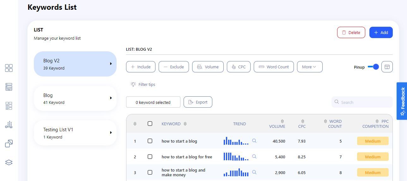Click keyword text 'how to start a blog'
The width and height of the screenshot is (407, 181).
(x=179, y=141)
